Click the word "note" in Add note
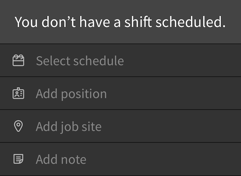This screenshot has height=176, width=241. (74, 160)
